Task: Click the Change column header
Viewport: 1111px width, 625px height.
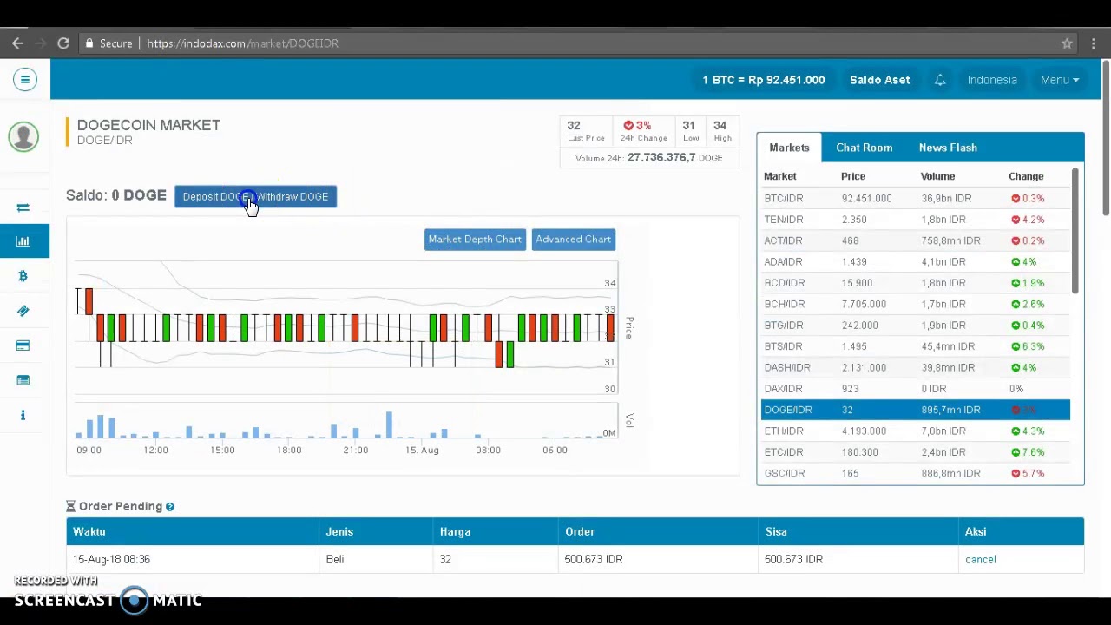Action: click(1026, 176)
